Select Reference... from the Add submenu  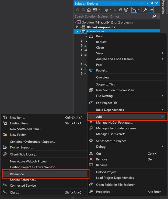click(18, 174)
